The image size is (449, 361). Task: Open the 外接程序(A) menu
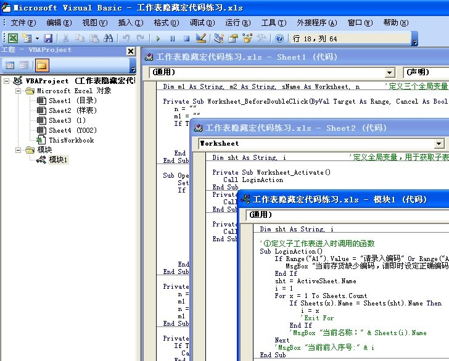317,22
